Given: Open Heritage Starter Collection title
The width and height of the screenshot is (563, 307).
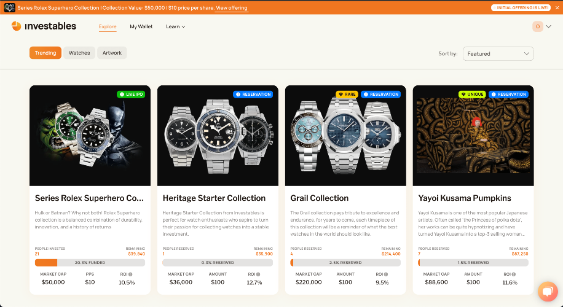Looking at the screenshot, I should 214,198.
